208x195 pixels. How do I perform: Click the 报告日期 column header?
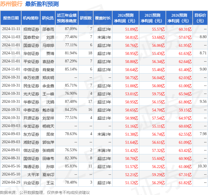click(x=11, y=18)
